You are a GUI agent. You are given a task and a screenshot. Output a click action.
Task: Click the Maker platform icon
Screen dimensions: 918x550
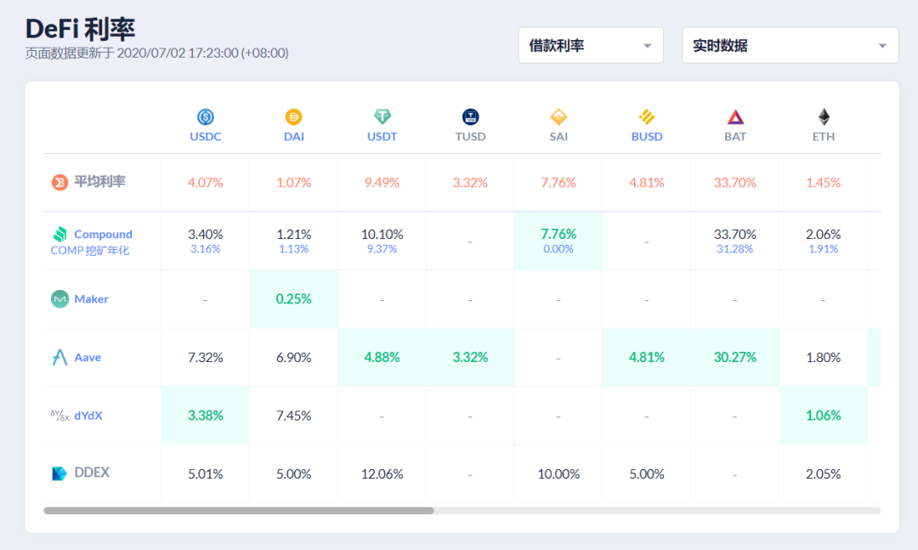pos(59,298)
